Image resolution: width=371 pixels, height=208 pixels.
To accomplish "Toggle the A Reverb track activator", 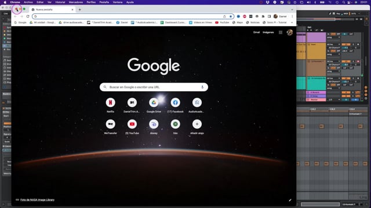I will pyautogui.click(x=346, y=92).
